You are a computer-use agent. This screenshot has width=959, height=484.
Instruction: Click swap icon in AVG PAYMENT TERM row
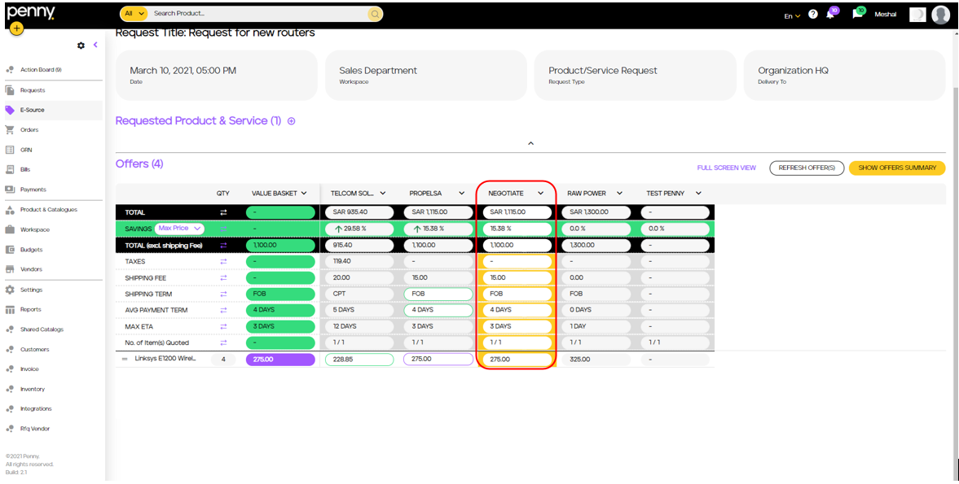223,310
